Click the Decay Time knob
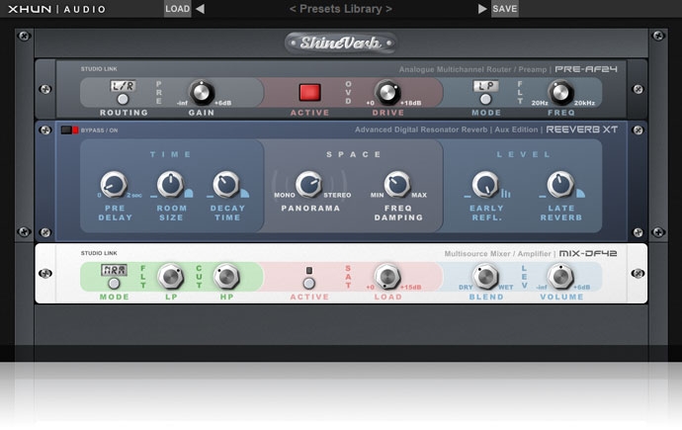 [226, 184]
